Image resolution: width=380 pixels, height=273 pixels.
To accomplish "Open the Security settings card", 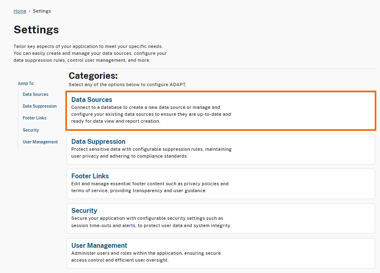I will tap(220, 218).
